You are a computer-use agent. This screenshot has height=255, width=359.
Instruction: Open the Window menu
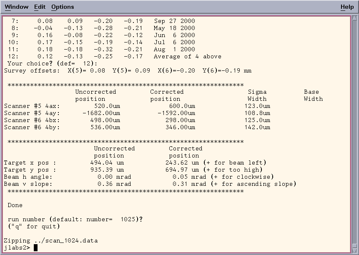[17, 7]
